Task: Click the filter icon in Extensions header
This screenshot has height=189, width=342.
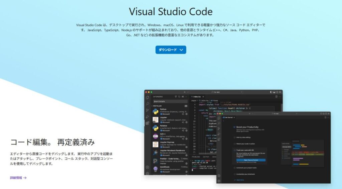Action: coord(176,97)
